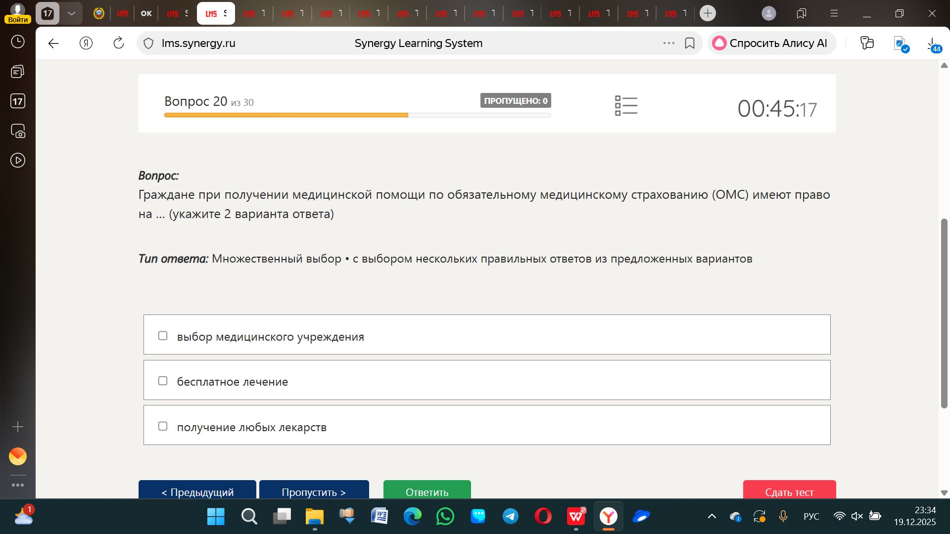This screenshot has height=534, width=950.
Task: Add a new sidebar app with plus
Action: tap(18, 427)
